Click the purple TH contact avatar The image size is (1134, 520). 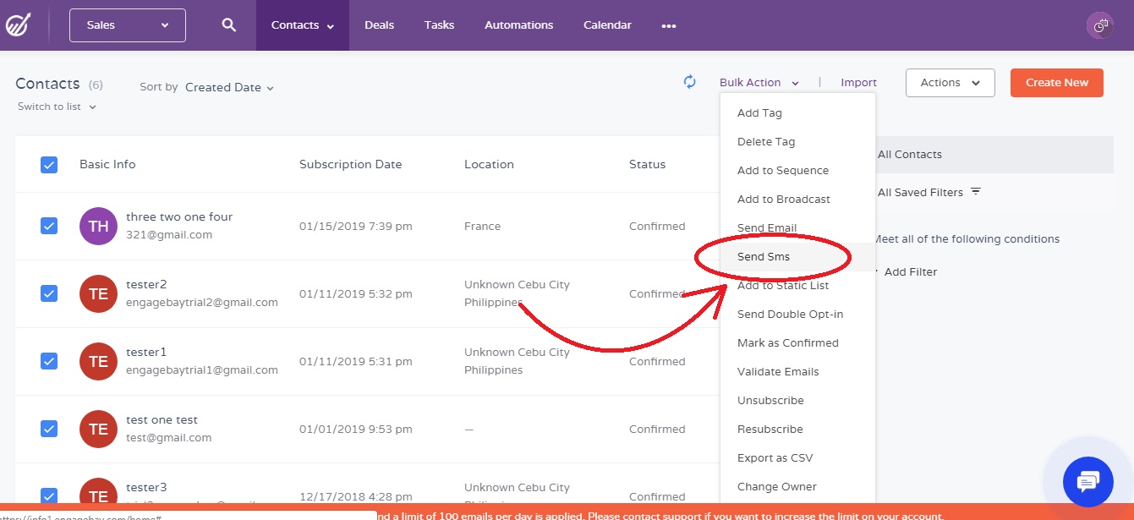tap(98, 226)
